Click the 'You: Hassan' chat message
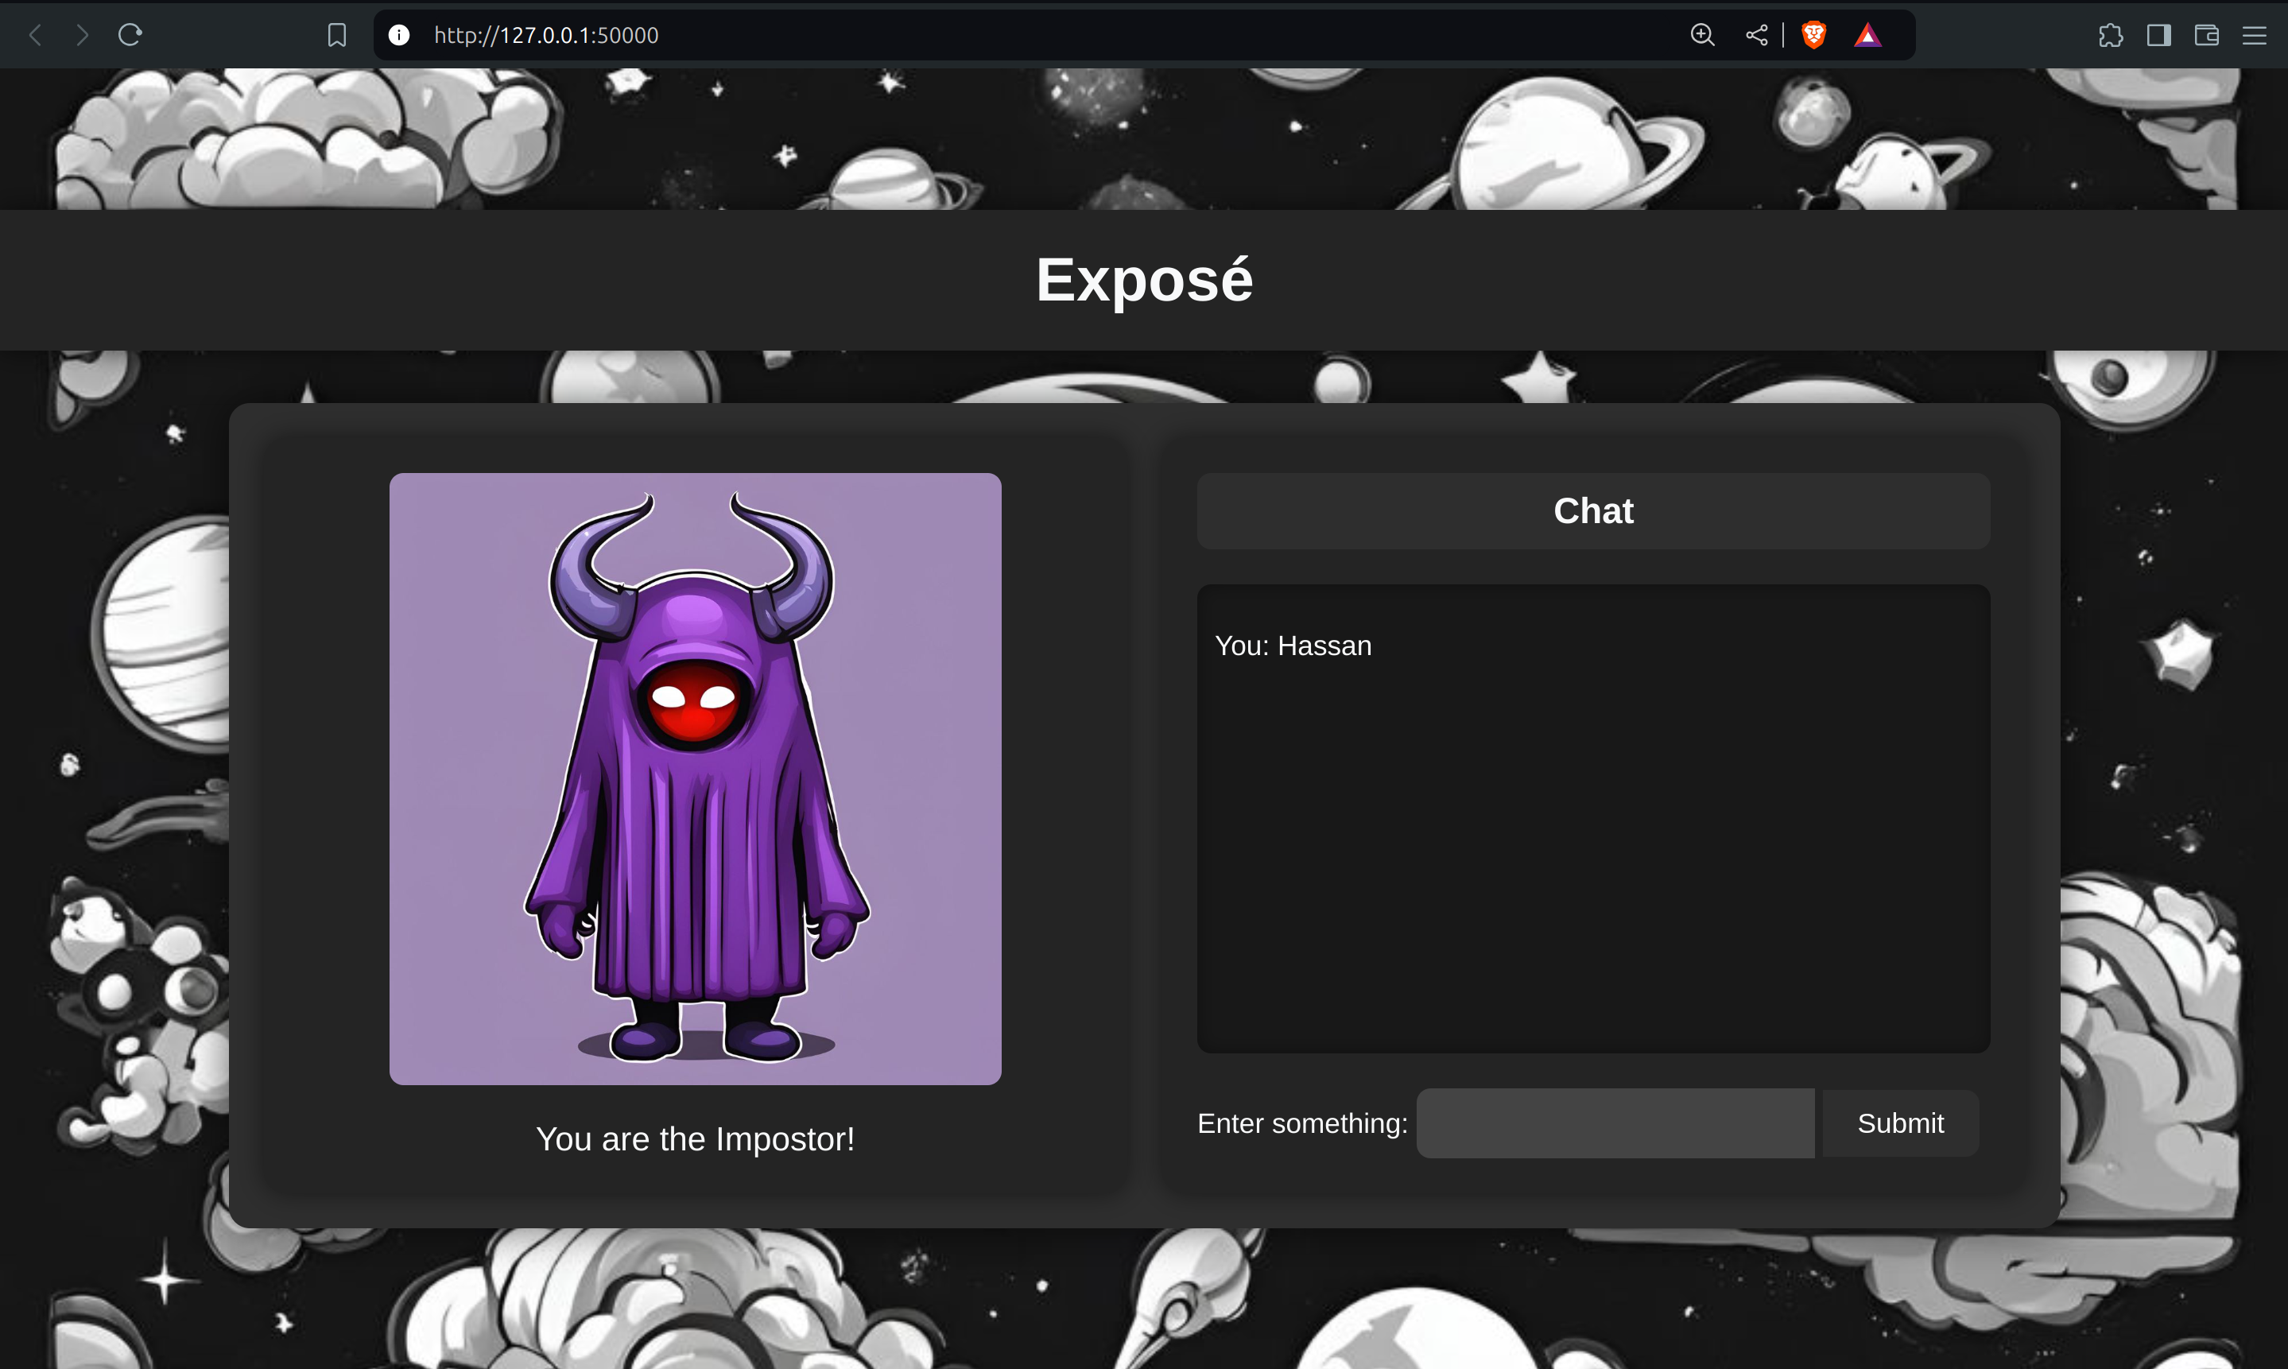The image size is (2288, 1369). pyautogui.click(x=1292, y=646)
